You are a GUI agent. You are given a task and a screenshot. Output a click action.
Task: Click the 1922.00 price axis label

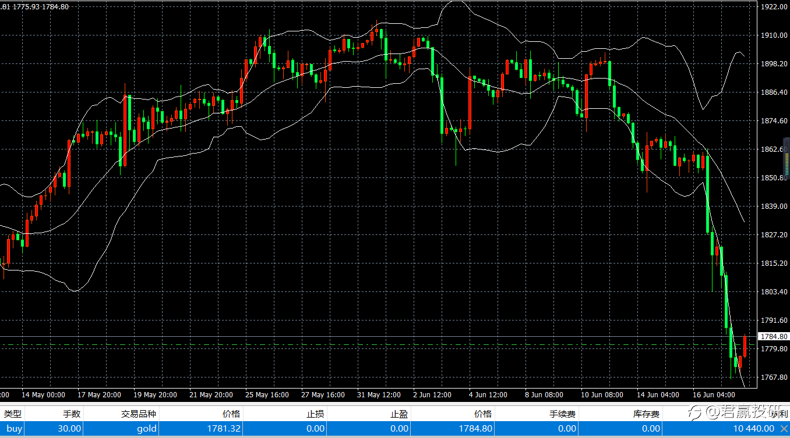coord(774,7)
